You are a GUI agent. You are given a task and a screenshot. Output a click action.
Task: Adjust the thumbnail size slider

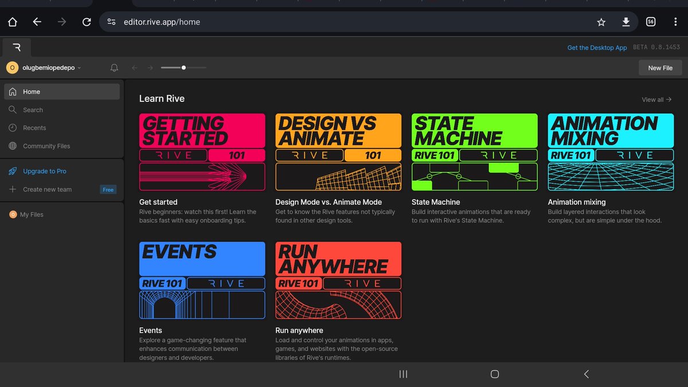pyautogui.click(x=183, y=68)
